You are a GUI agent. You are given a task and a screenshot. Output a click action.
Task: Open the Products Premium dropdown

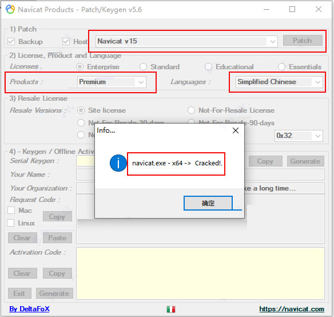pos(112,82)
